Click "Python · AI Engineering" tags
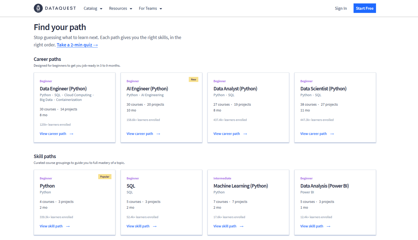Screen dimensions: 418x240 click(145, 95)
